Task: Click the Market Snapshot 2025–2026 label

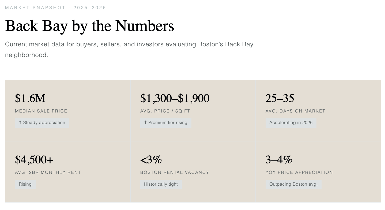Action: (x=56, y=7)
